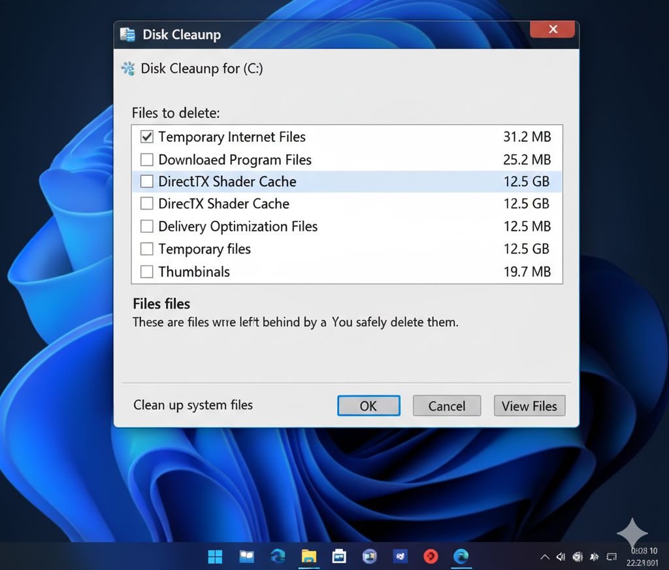Click the volume icon in system tray
This screenshot has height=570, width=669.
point(561,556)
